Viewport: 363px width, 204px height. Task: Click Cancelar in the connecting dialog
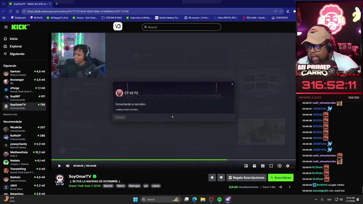point(120,117)
